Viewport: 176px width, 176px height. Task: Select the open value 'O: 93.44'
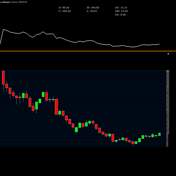coord(64,8)
